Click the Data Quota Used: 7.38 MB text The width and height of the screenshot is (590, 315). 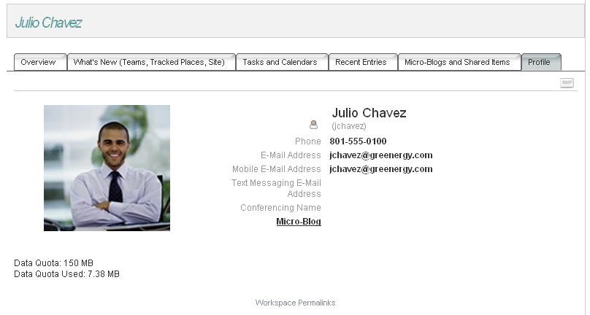click(x=66, y=274)
